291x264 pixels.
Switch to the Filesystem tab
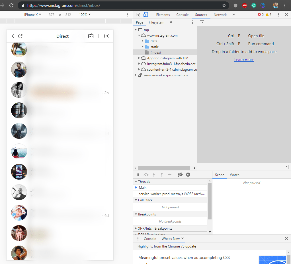point(156,22)
